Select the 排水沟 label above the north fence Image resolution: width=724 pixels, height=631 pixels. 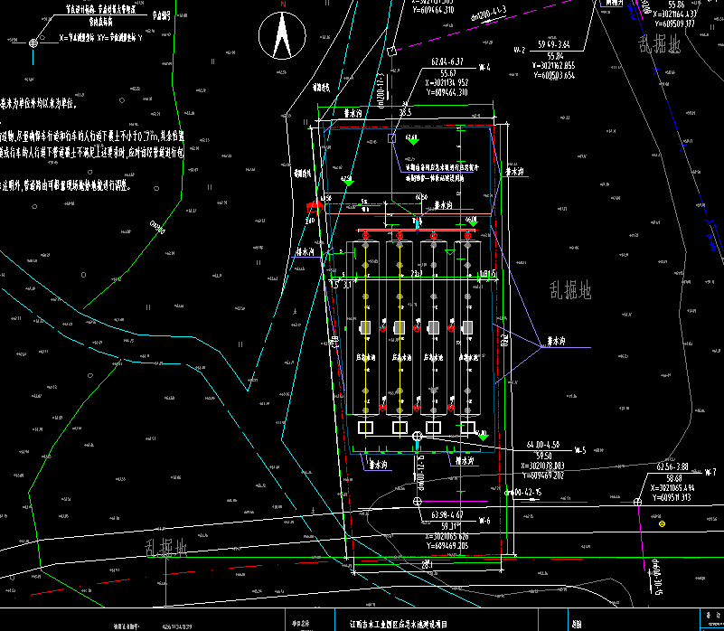point(353,113)
